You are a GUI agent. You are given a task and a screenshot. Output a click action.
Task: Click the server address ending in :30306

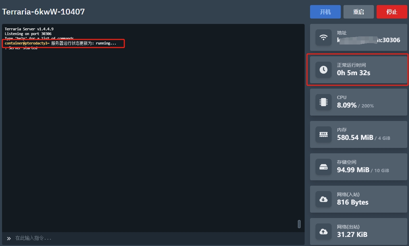click(368, 40)
